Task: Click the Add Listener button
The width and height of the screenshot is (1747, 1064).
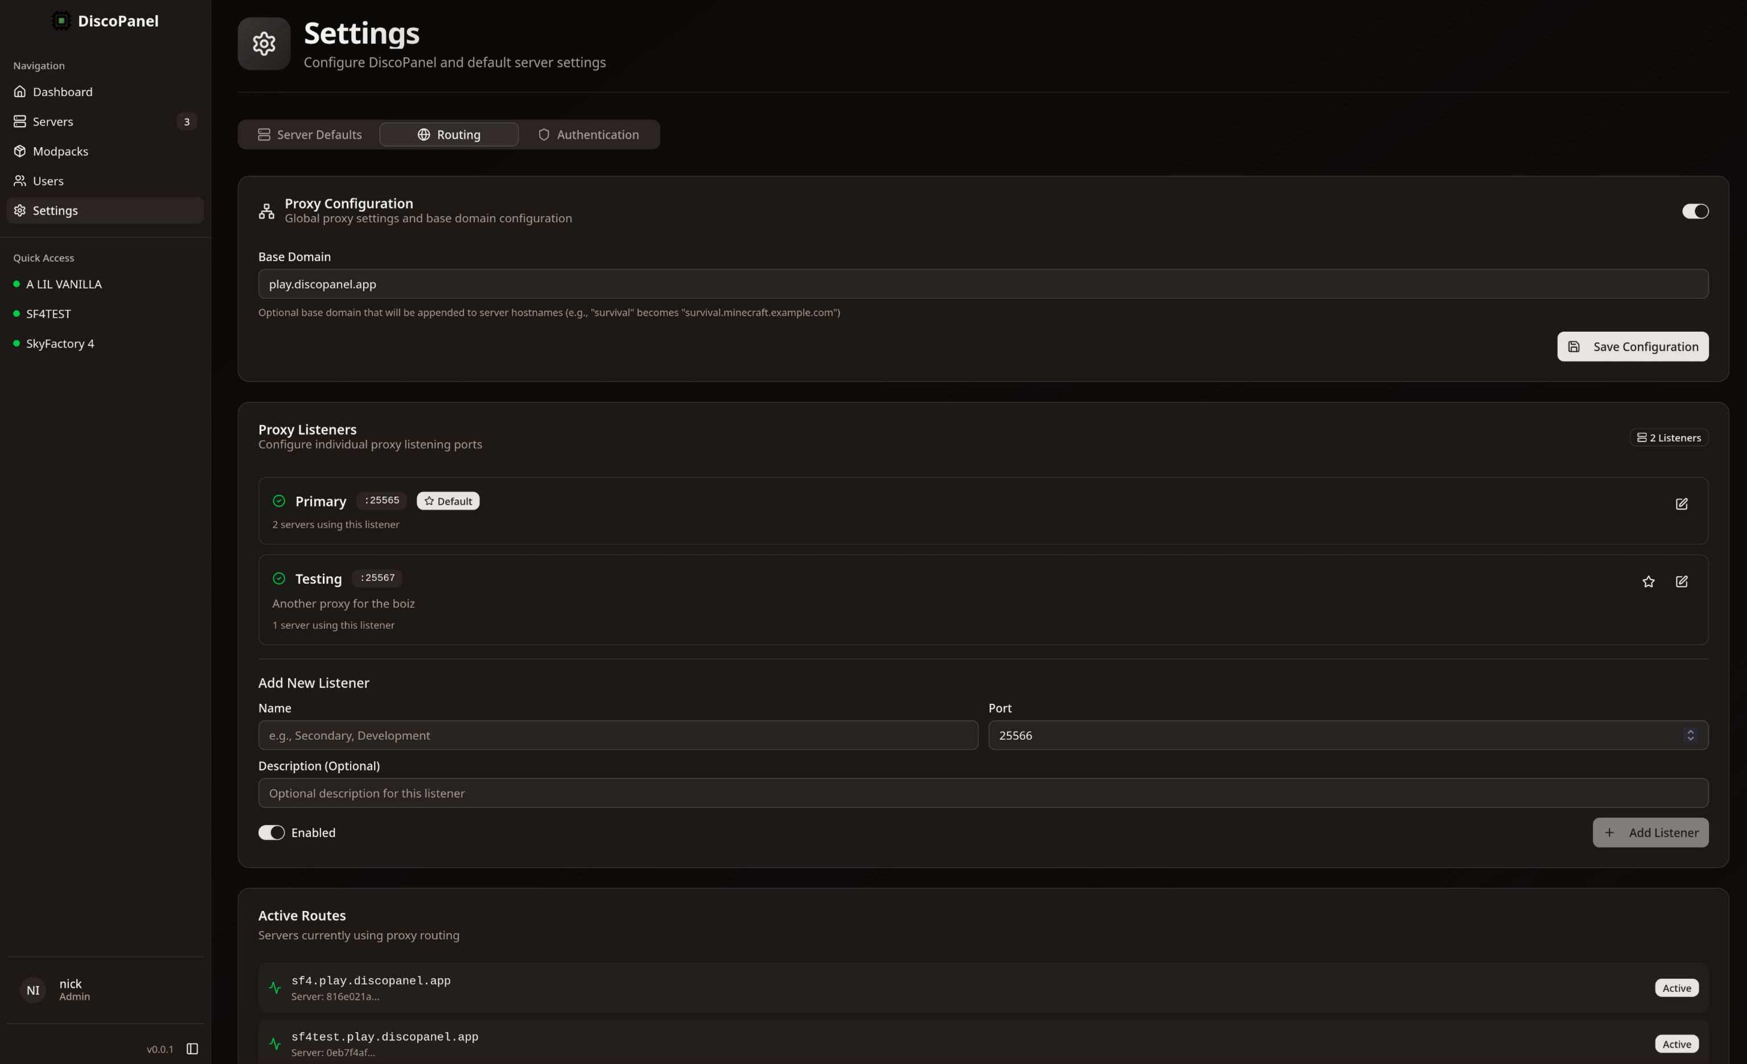Action: coord(1651,833)
